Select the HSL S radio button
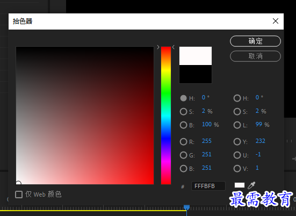This screenshot has height=216, width=296. pyautogui.click(x=237, y=112)
